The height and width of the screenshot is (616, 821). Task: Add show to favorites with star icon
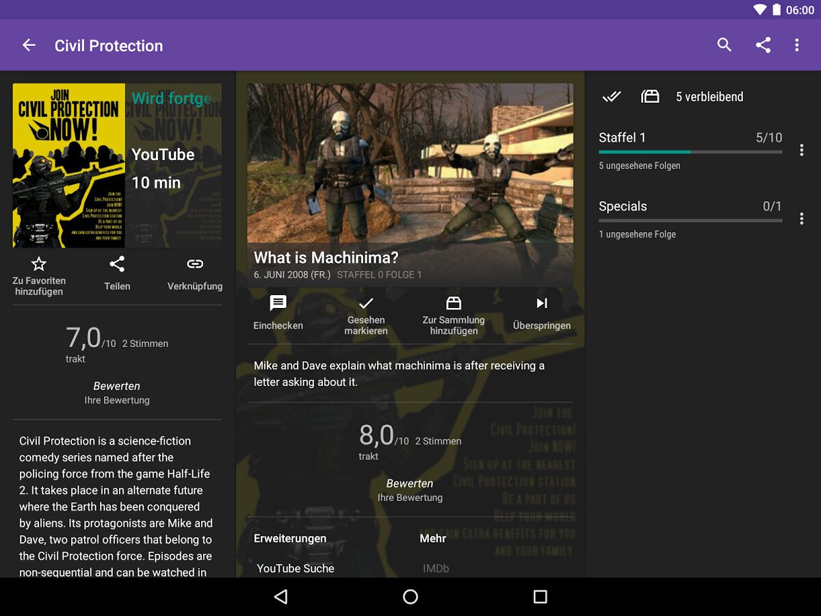tap(39, 264)
